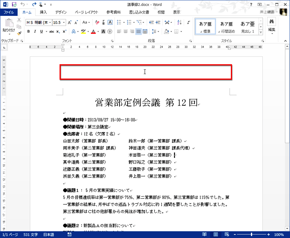
Task: Toggle superscript formatting
Action: click(x=64, y=32)
